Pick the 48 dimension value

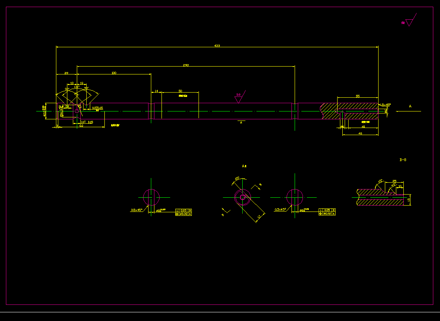click(x=360, y=134)
